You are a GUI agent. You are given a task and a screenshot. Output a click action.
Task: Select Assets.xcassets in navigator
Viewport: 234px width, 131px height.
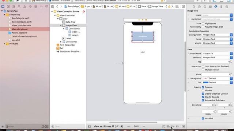(19, 33)
